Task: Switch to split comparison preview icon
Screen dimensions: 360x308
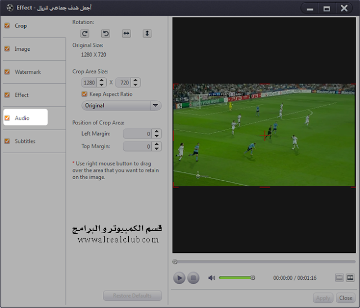Action: (x=350, y=278)
